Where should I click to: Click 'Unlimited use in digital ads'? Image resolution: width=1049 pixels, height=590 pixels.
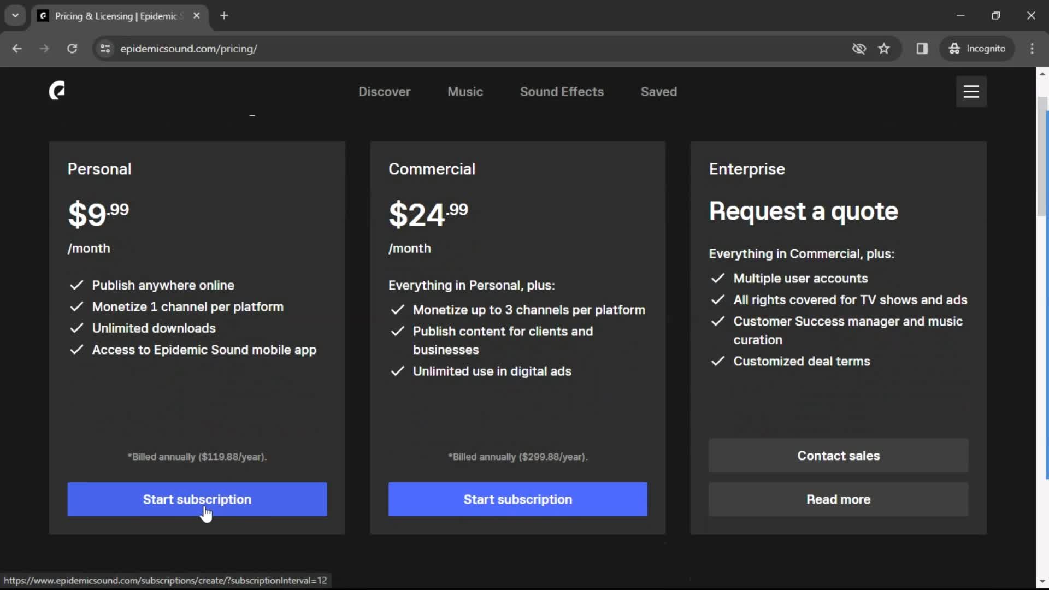coord(492,371)
